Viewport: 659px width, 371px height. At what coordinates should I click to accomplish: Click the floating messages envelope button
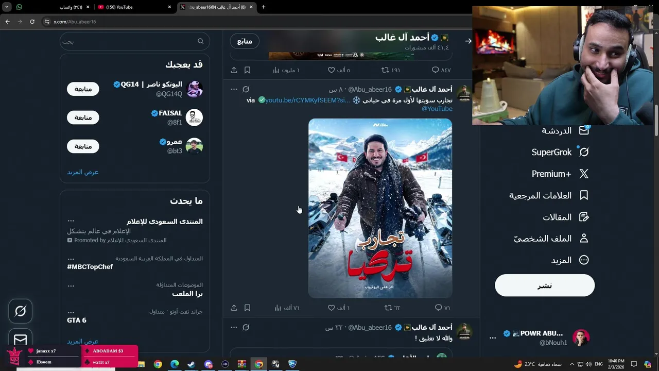20,340
